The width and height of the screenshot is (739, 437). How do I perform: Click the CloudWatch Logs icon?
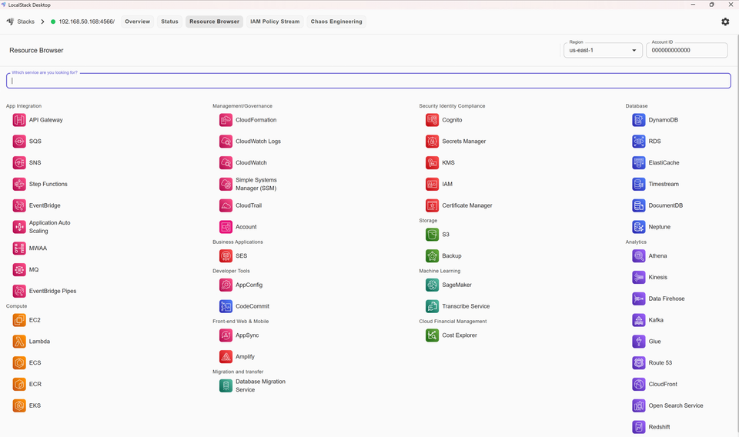(x=226, y=142)
